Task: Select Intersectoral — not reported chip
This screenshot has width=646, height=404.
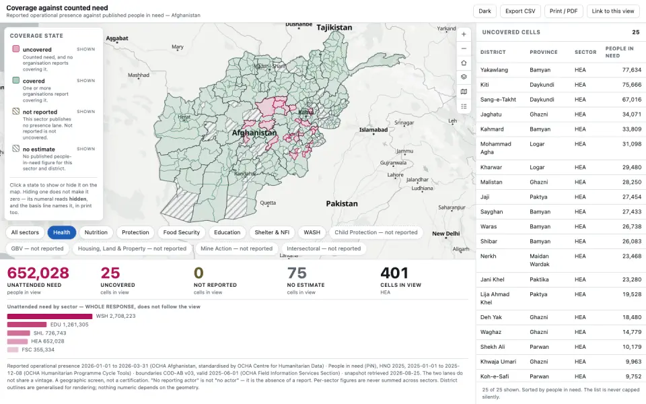Action: click(324, 248)
